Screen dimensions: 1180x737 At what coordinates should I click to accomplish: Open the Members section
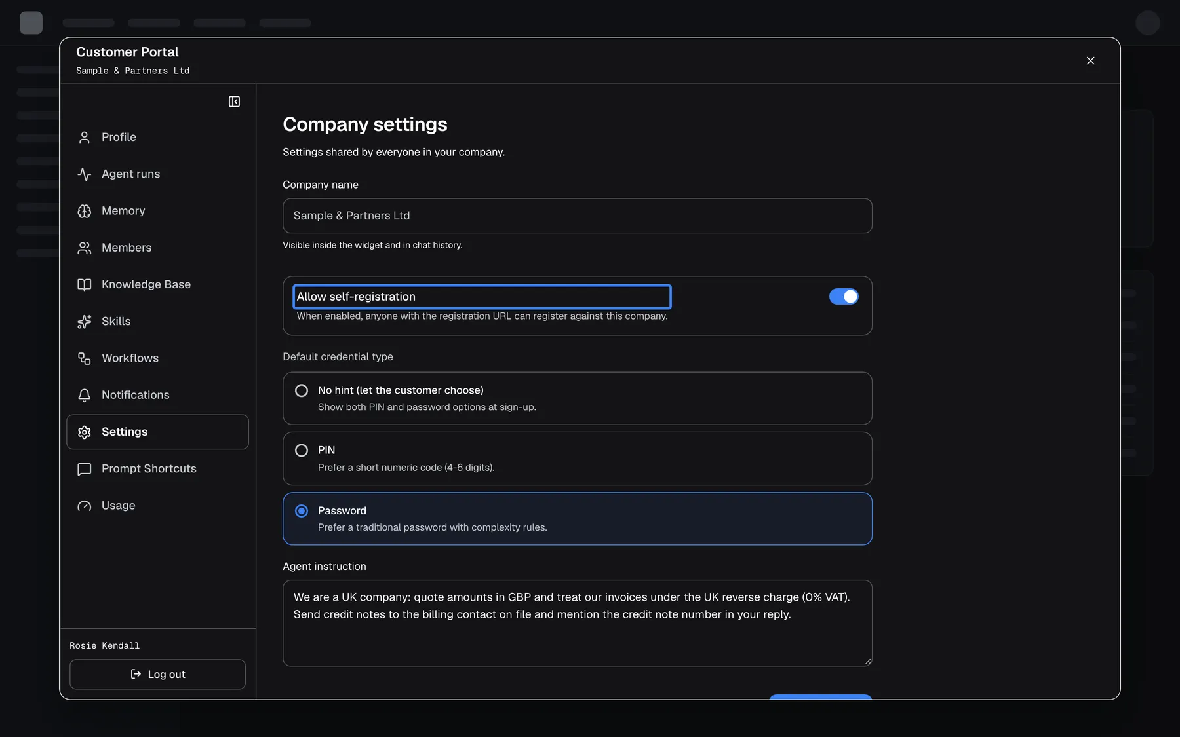(x=157, y=248)
